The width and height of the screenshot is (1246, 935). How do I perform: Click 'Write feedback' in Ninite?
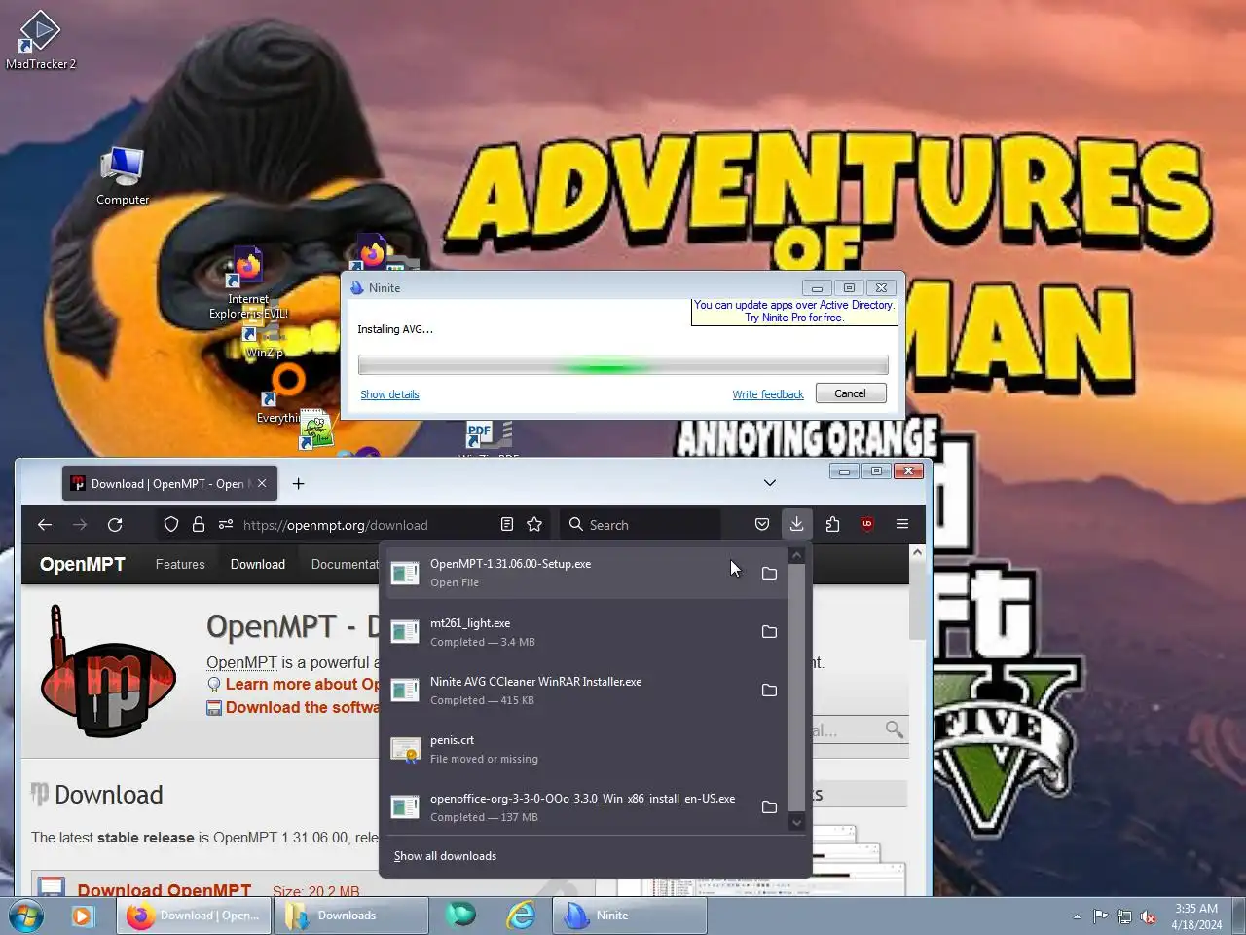tap(768, 394)
